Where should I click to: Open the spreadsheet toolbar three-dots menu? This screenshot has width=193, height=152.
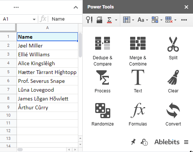[16, 7]
